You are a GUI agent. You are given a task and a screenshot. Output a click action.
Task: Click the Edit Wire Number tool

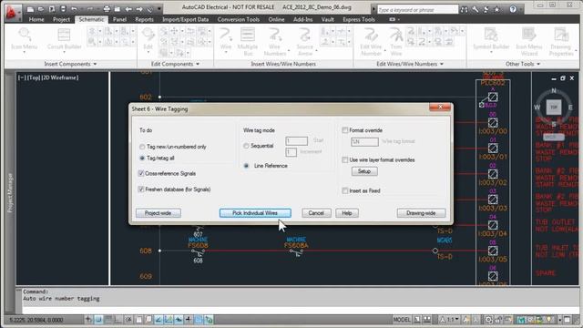(x=371, y=42)
